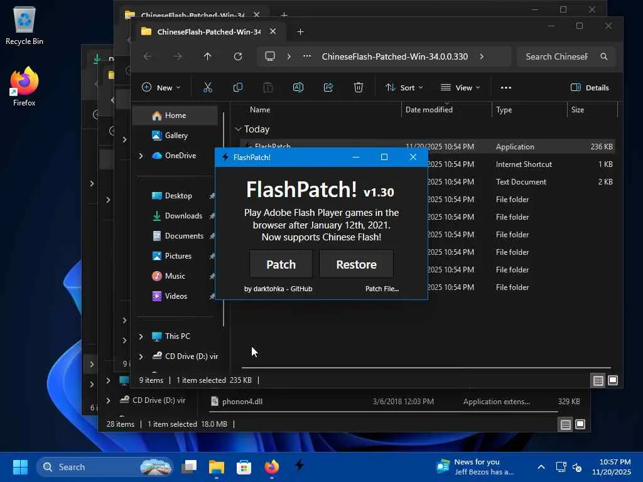Switch back window to details view icon
643x482 pixels.
566,424
